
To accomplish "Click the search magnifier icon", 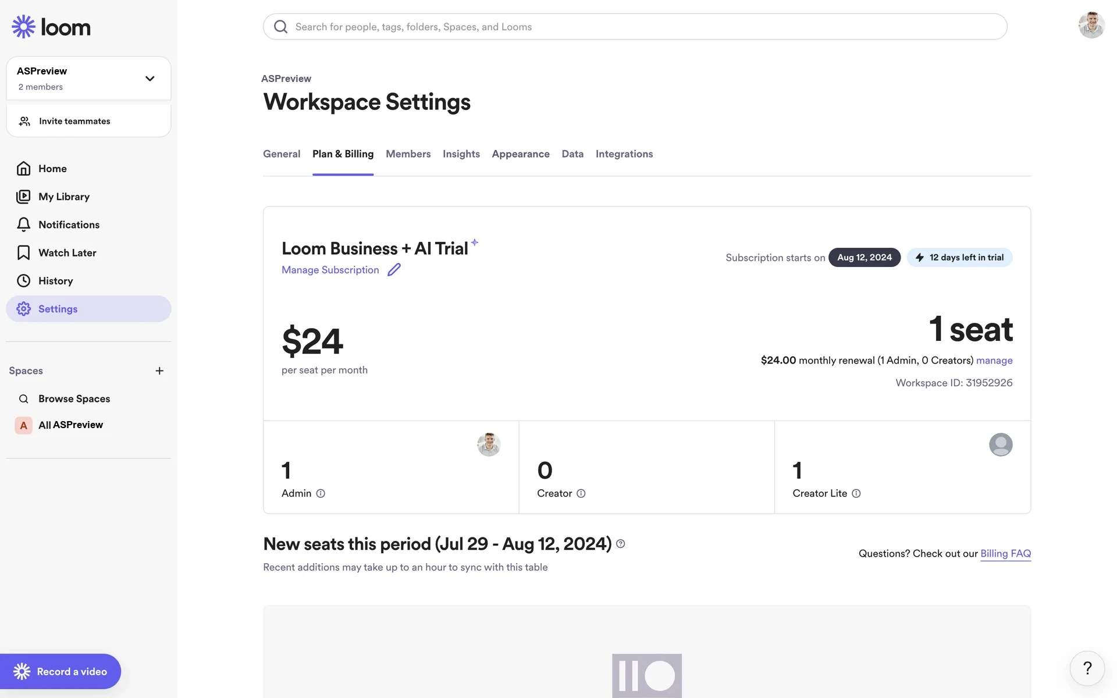I will [x=280, y=27].
